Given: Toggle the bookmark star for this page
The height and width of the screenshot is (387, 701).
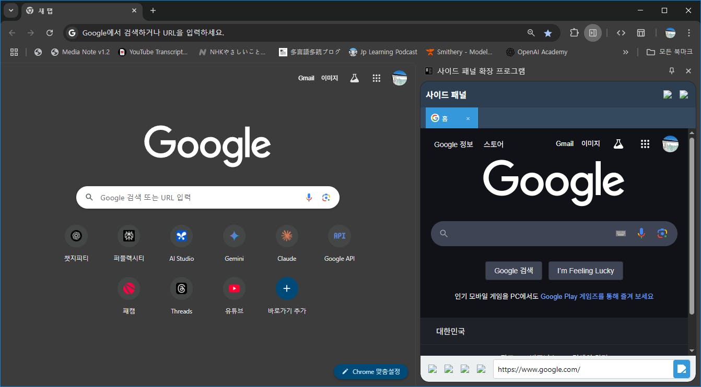Looking at the screenshot, I should [x=548, y=33].
